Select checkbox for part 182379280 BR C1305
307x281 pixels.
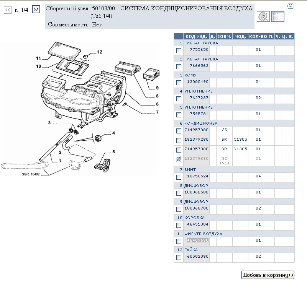tap(179, 140)
